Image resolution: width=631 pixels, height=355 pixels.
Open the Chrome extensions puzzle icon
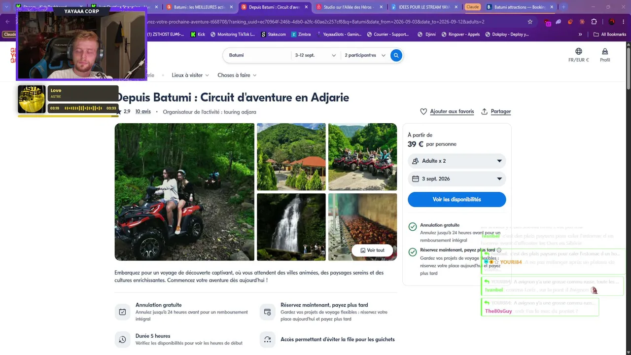pyautogui.click(x=594, y=22)
